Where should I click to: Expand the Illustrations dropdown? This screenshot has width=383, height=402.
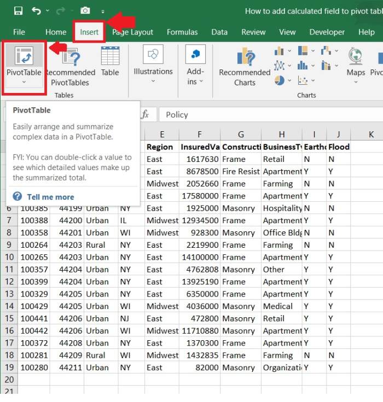tap(153, 81)
